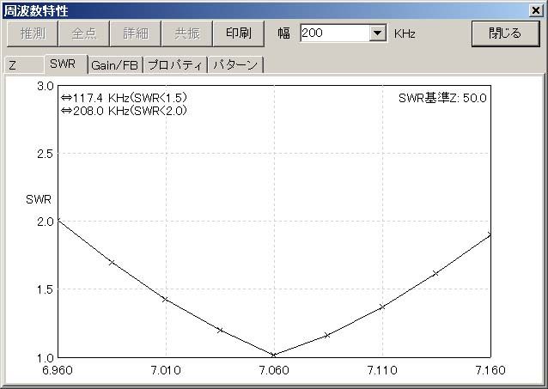Close the 周波数特性 window with the X
Screen dimensions: 548x389
tap(536, 10)
